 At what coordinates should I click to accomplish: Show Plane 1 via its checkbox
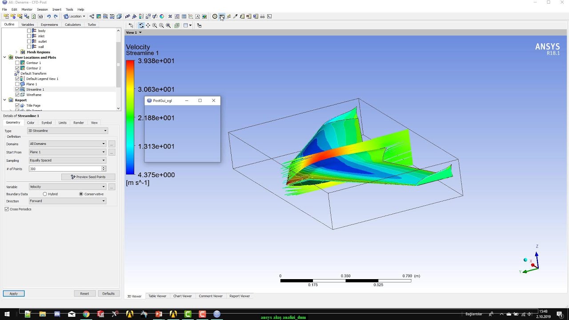pyautogui.click(x=17, y=84)
